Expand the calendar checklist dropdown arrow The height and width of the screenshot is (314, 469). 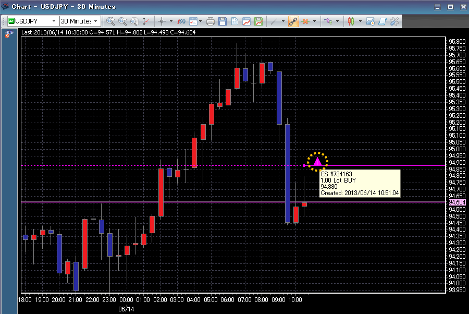click(x=201, y=21)
